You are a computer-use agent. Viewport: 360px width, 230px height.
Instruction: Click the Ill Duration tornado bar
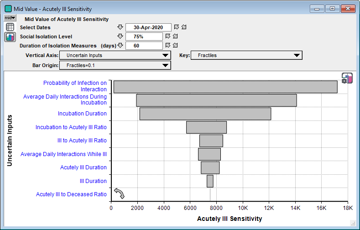(x=210, y=181)
